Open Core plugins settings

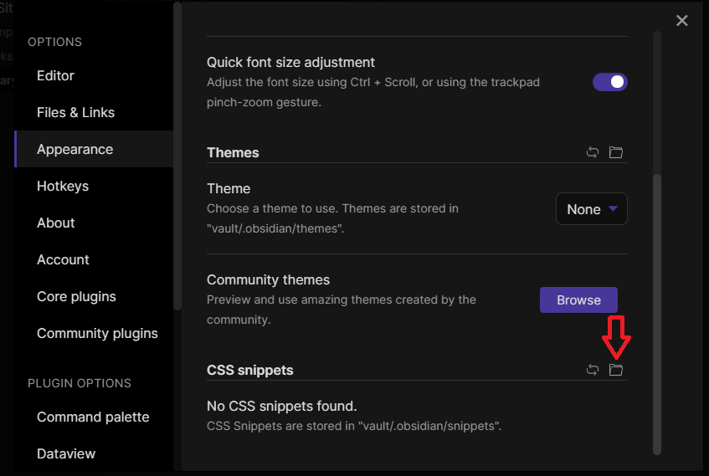76,296
